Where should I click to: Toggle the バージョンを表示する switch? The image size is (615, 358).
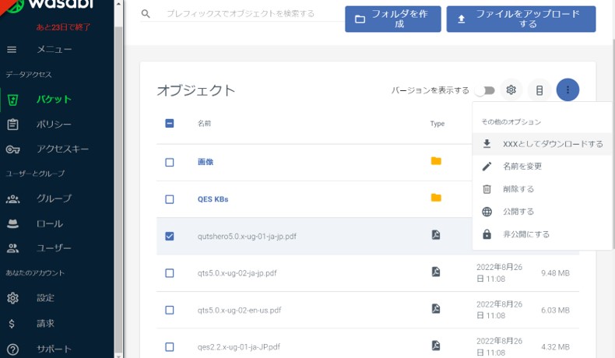(487, 90)
